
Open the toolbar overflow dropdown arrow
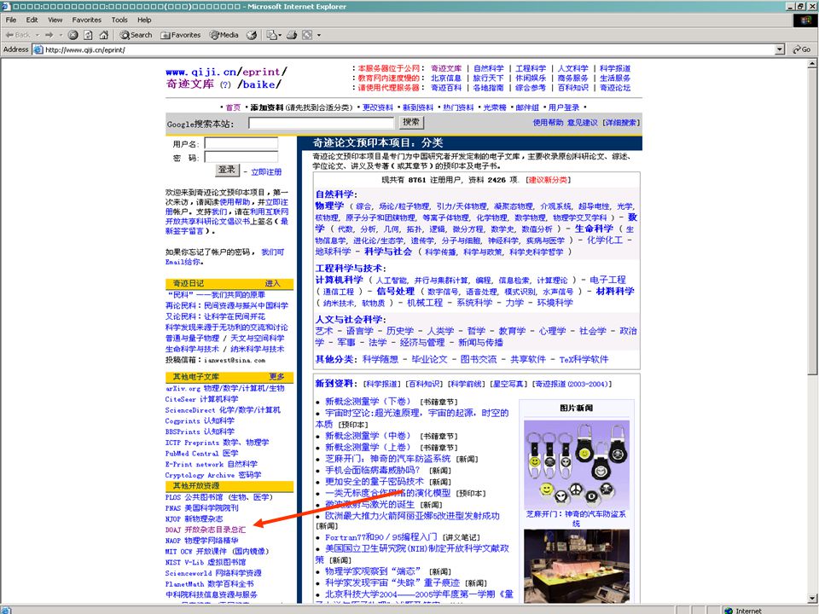(318, 35)
